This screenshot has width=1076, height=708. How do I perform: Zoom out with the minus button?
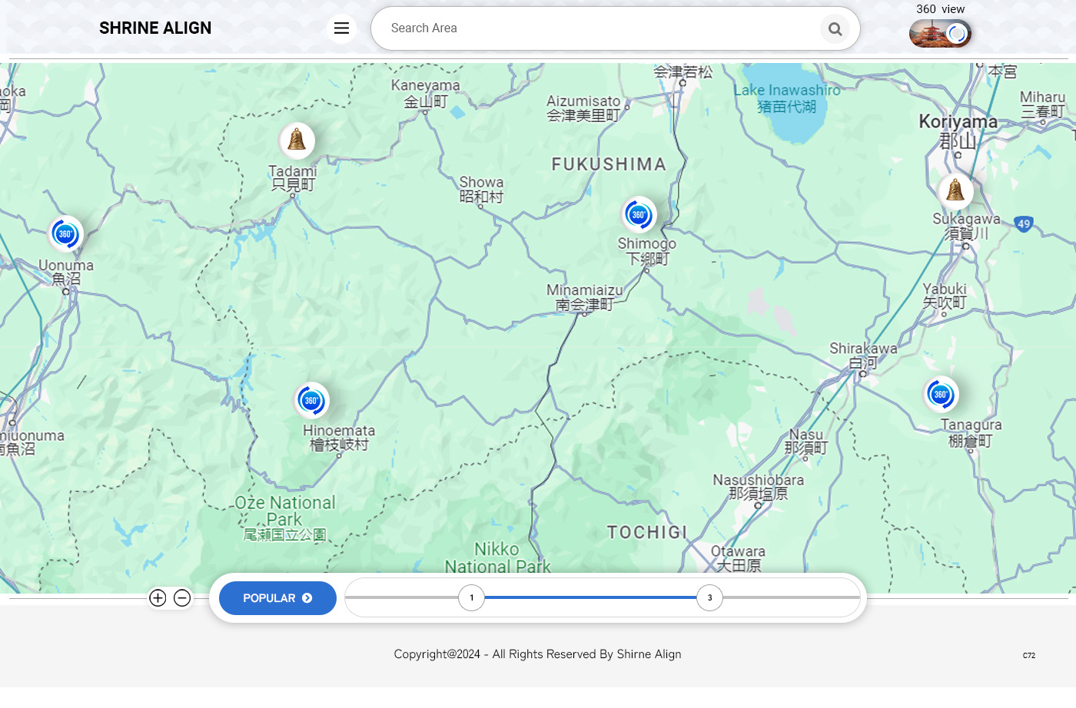tap(182, 597)
